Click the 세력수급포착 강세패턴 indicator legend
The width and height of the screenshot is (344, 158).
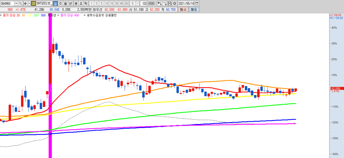[102, 15]
